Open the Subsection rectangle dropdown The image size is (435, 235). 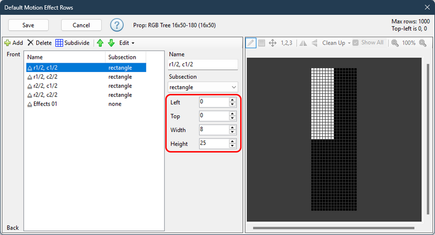point(203,87)
